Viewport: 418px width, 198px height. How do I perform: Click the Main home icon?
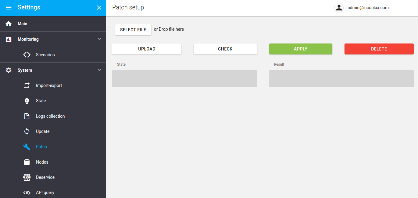coord(9,24)
